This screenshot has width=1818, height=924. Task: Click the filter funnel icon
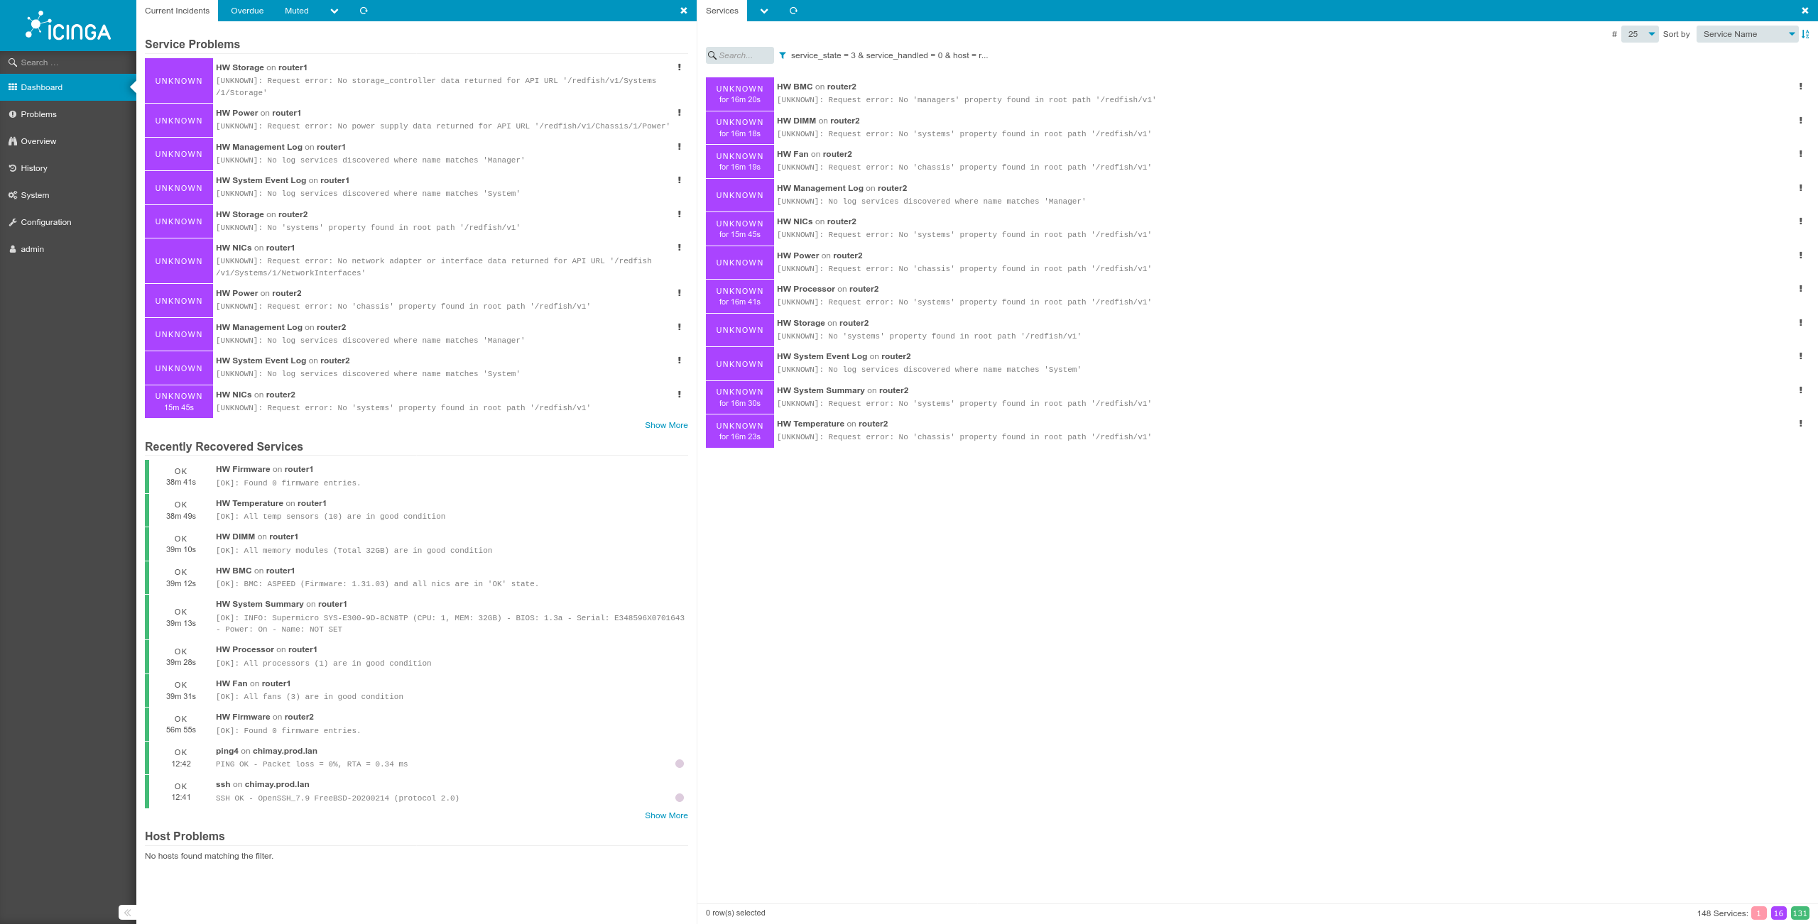783,55
